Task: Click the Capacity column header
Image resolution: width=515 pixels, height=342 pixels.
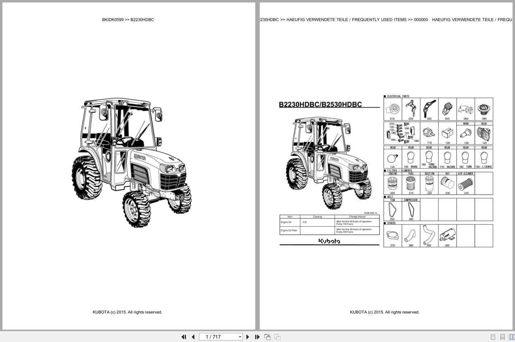Action: click(317, 216)
